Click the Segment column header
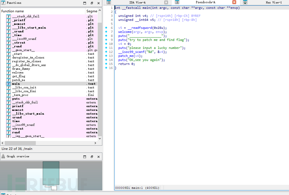This screenshot has height=195, width=289. pos(91,11)
